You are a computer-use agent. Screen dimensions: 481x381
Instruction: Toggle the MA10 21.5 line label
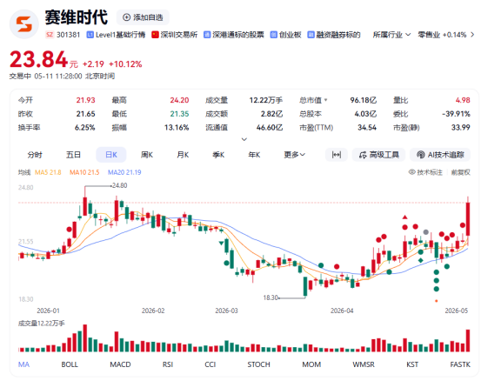(x=84, y=172)
